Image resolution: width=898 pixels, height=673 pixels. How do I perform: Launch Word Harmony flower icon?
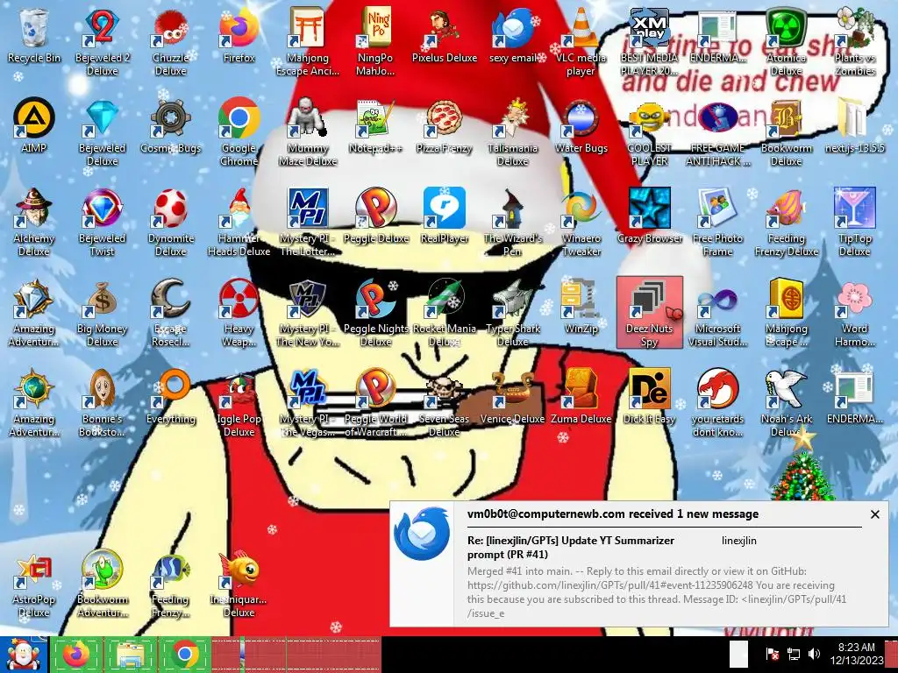[854, 313]
